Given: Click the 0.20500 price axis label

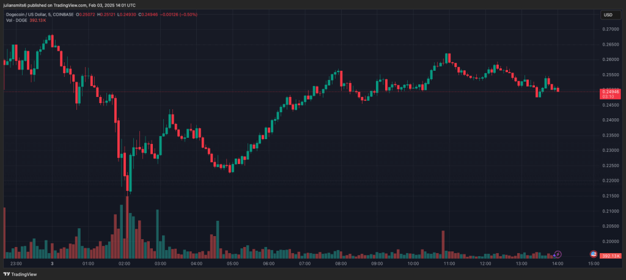Looking at the screenshot, I should pos(609,226).
